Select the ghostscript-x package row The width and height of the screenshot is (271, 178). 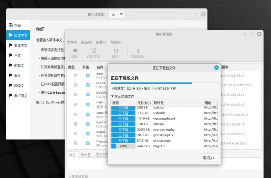pyautogui.click(x=164, y=135)
